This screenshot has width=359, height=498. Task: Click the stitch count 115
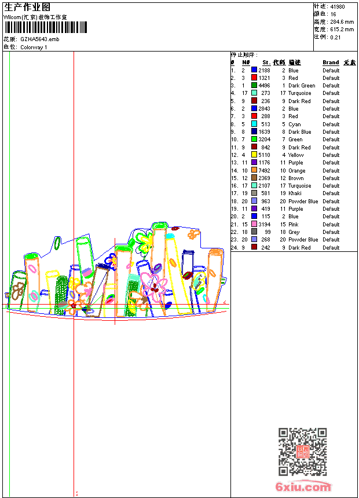[x=266, y=217]
